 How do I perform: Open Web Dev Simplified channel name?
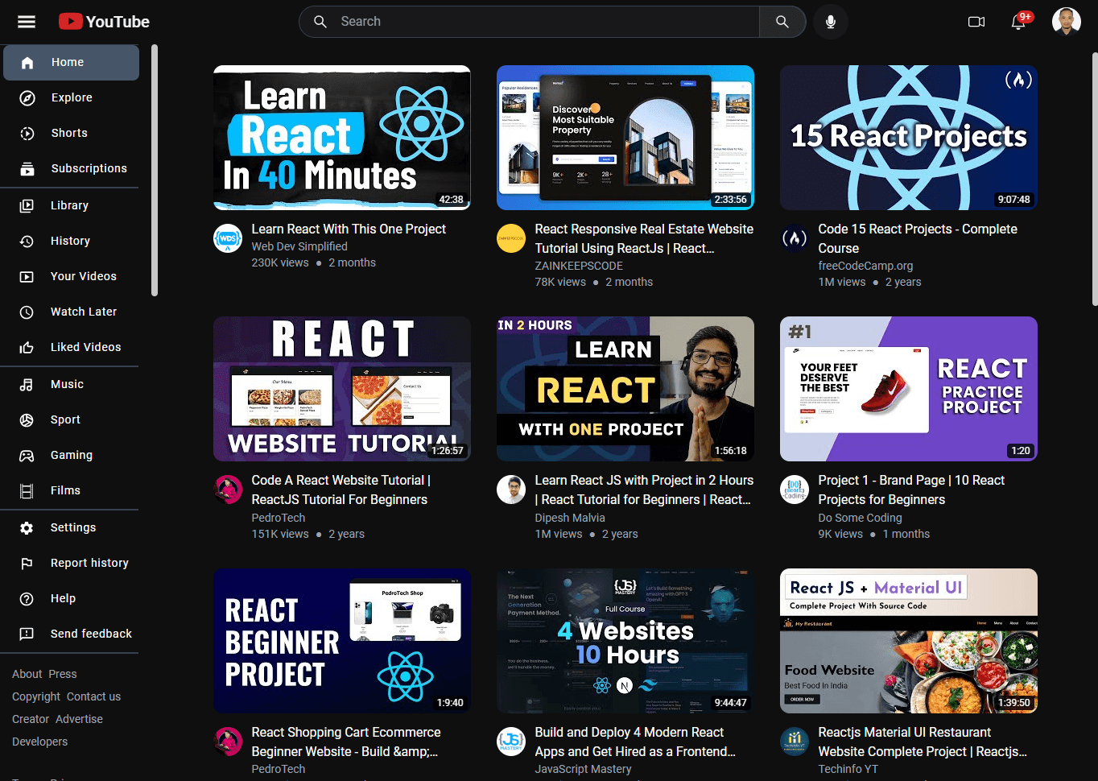coord(299,246)
